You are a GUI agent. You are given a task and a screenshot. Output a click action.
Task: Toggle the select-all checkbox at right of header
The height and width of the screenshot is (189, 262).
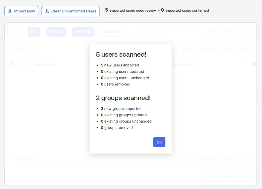tap(254, 64)
